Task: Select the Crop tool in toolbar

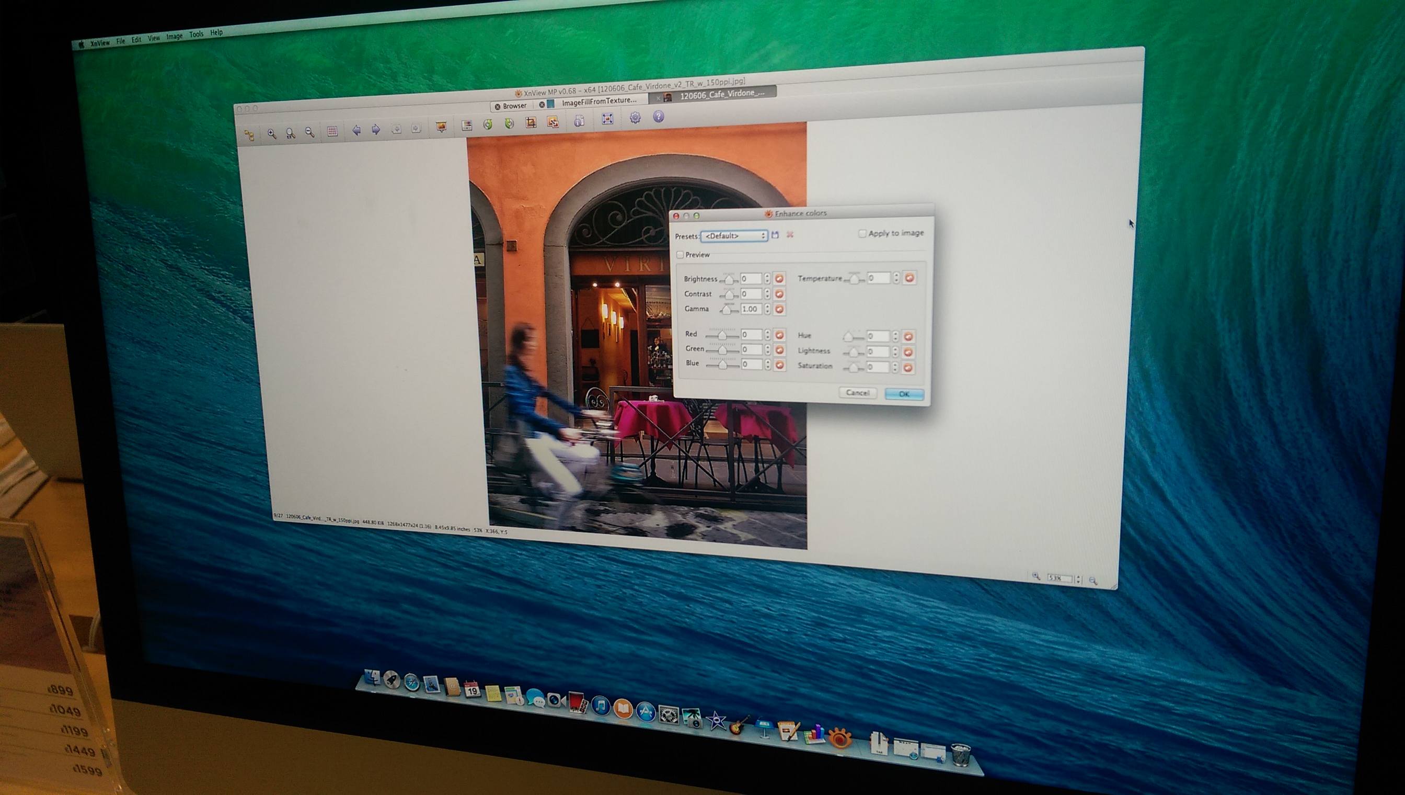Action: [531, 122]
